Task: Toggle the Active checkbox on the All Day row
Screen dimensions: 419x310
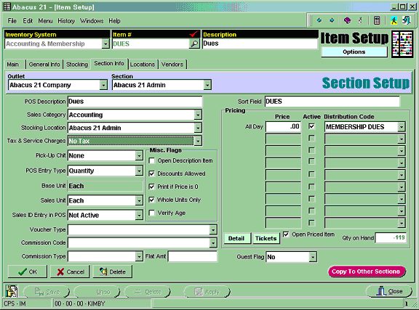Action: coord(311,126)
